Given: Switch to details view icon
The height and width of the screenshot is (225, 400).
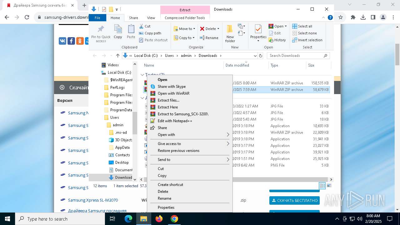Looking at the screenshot, I should tap(322, 186).
